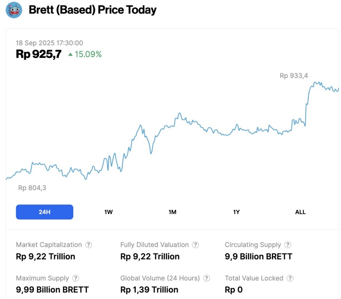
Task: Click the Global Volume (24 Hours) help icon
Action: point(207,278)
